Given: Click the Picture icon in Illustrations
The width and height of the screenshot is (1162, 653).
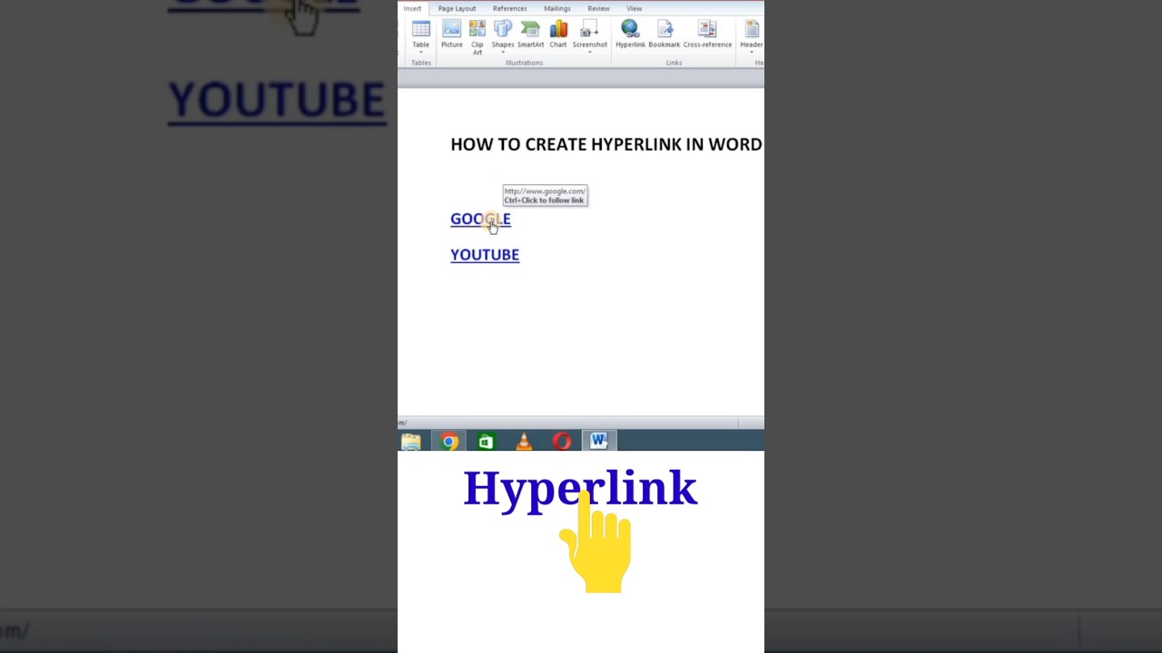Looking at the screenshot, I should click(451, 34).
